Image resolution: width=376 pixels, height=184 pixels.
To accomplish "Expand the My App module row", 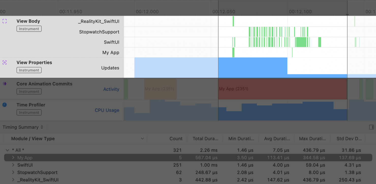I will (x=13, y=158).
